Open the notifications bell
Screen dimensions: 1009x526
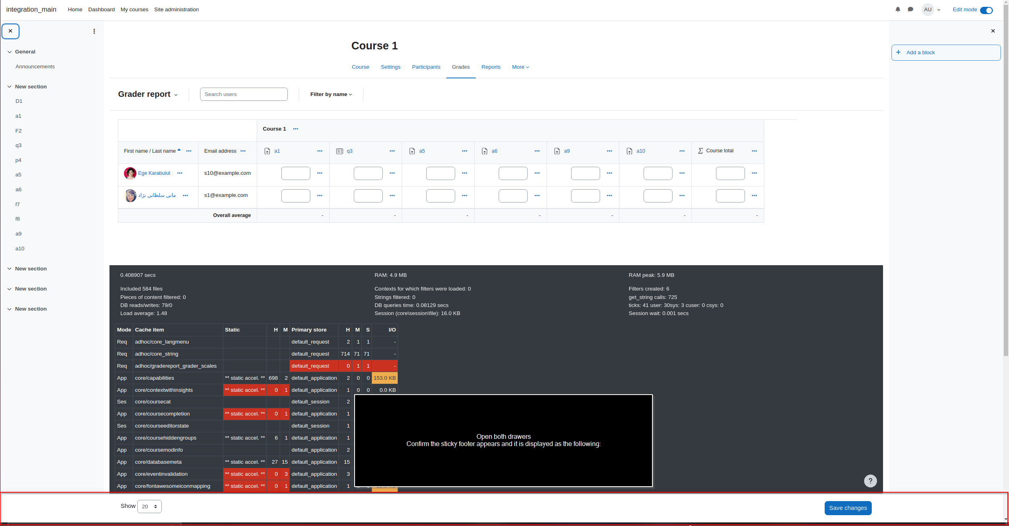pos(898,9)
